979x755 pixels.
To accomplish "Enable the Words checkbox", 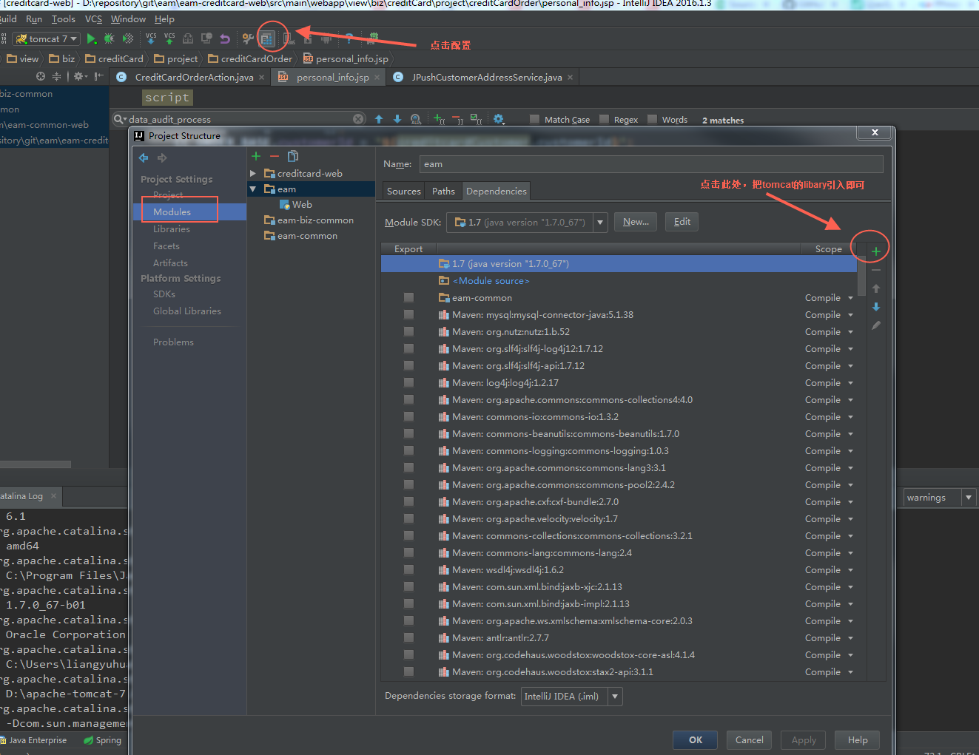I will [652, 119].
